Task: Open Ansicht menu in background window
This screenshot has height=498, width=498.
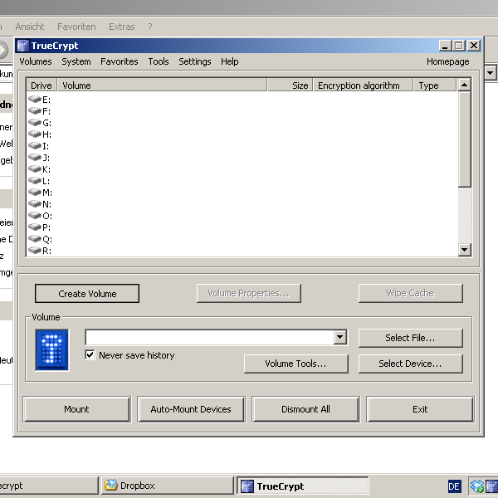Action: 30,27
